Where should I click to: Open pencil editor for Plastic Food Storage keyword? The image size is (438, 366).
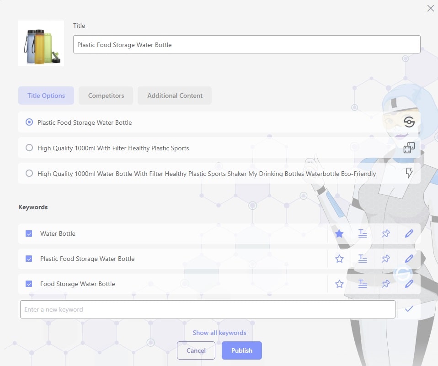(x=408, y=259)
